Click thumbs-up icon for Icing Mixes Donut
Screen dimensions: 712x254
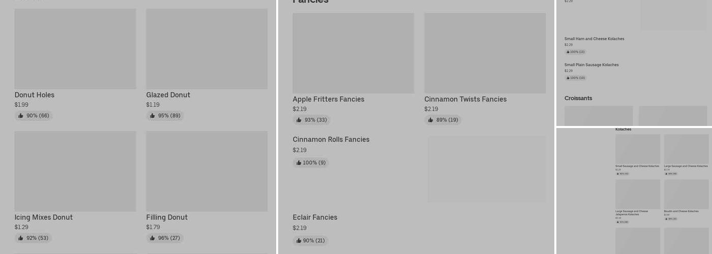[x=21, y=238]
